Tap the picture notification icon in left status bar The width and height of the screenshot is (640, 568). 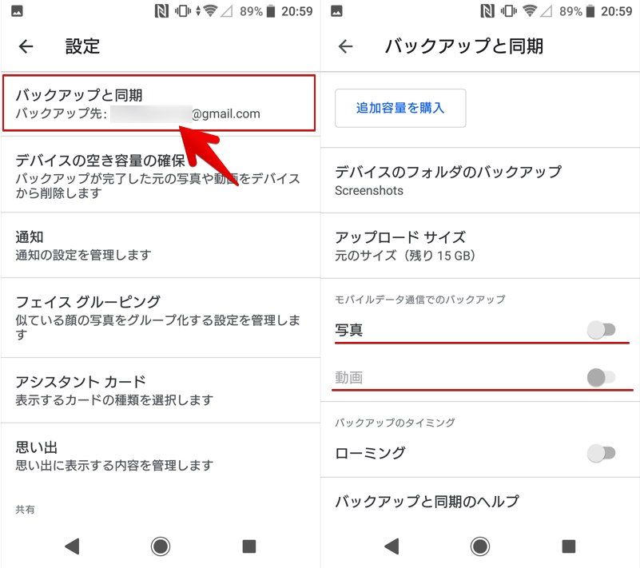17,11
